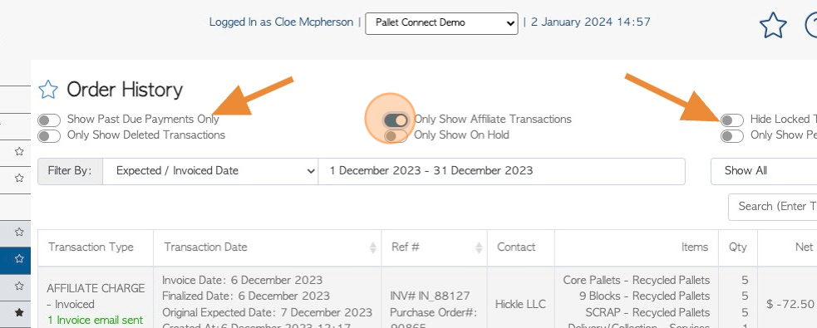Toggle Show Past Due Payments Only

tap(49, 120)
